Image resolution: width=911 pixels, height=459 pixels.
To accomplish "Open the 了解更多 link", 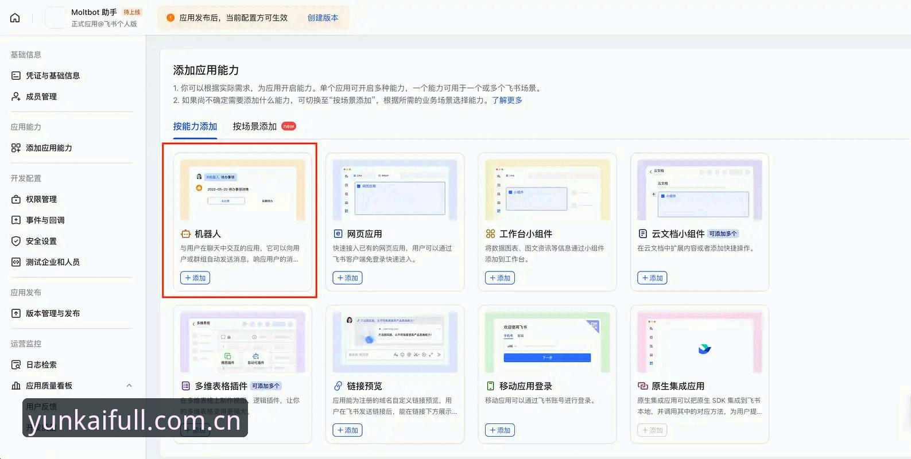I will 507,100.
